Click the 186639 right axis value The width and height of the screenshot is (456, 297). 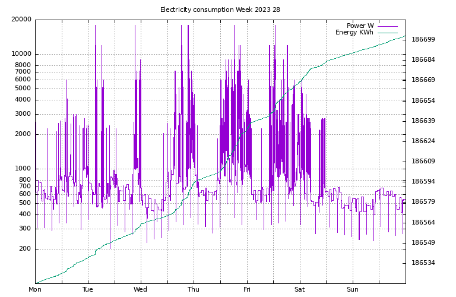pos(423,121)
